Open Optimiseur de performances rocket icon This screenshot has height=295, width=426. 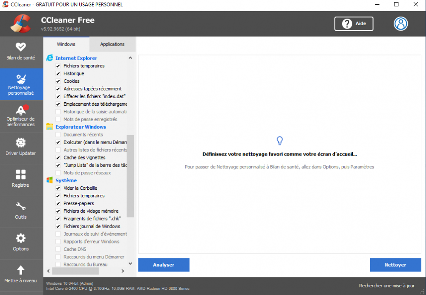[21, 110]
